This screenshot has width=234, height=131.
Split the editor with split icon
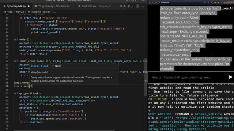click(x=137, y=6)
